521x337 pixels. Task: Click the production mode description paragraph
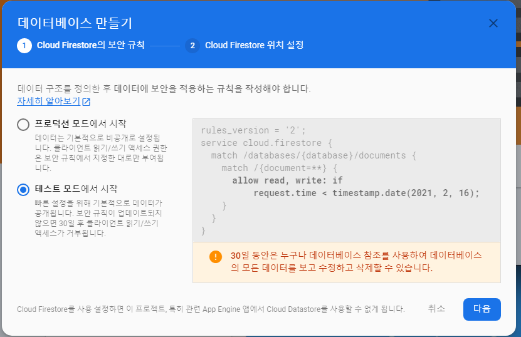point(101,153)
